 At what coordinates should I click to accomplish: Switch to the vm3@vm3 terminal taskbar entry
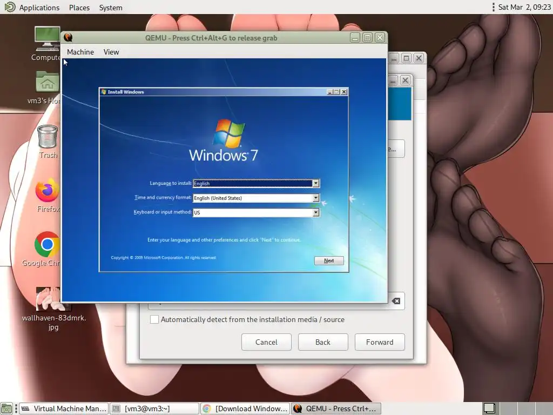[x=154, y=409]
